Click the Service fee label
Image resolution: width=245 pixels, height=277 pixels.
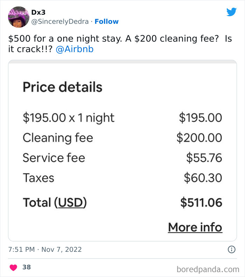coord(54,158)
